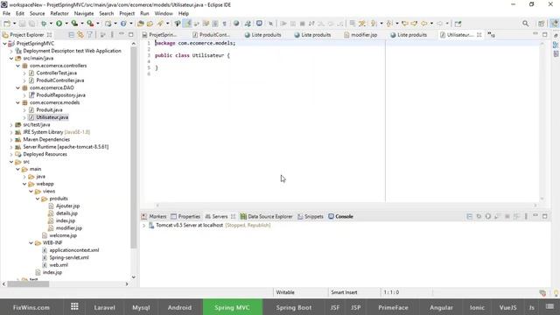560x315 pixels.
Task: Collapse the com.ecomerce.DAO package
Action: [x=17, y=87]
